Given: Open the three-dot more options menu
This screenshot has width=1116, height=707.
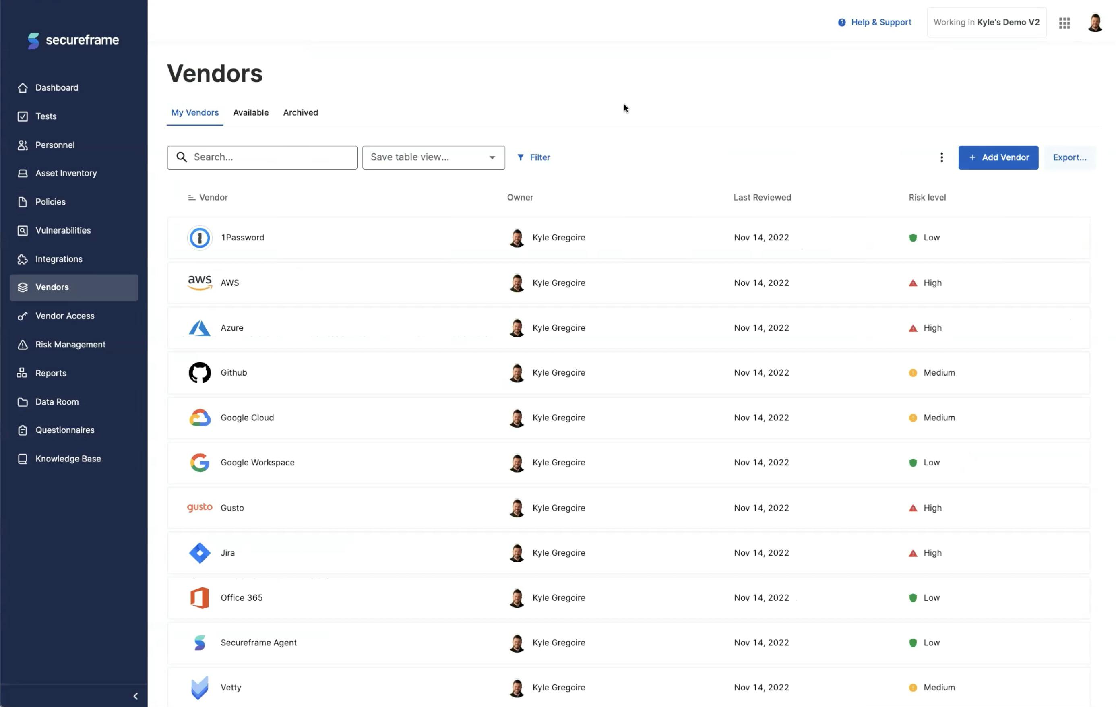Looking at the screenshot, I should (941, 158).
